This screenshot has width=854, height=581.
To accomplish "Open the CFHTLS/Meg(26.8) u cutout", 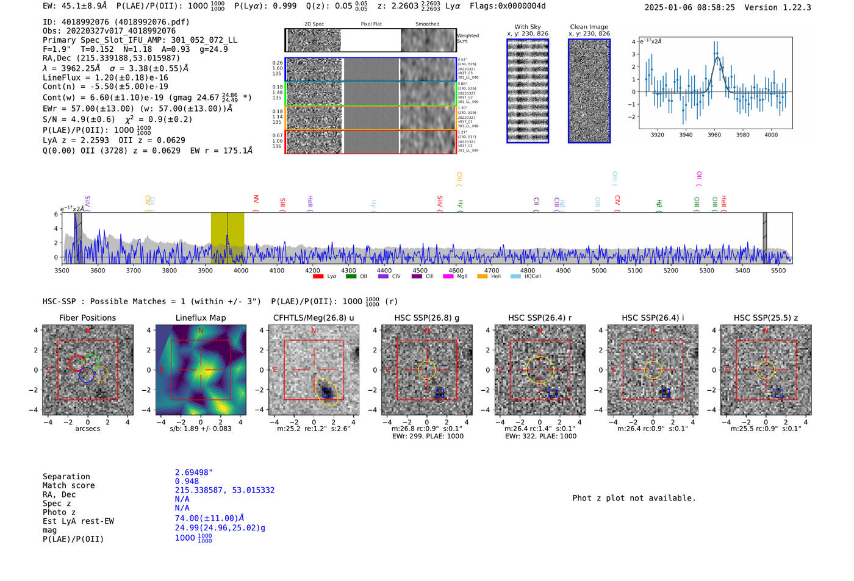I will coord(314,369).
